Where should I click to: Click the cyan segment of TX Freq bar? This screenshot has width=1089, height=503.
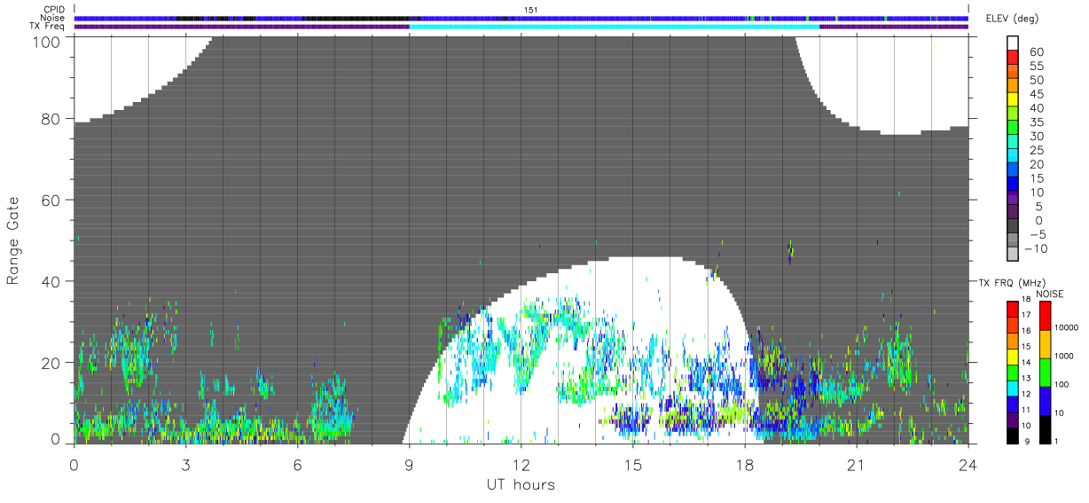tap(614, 27)
